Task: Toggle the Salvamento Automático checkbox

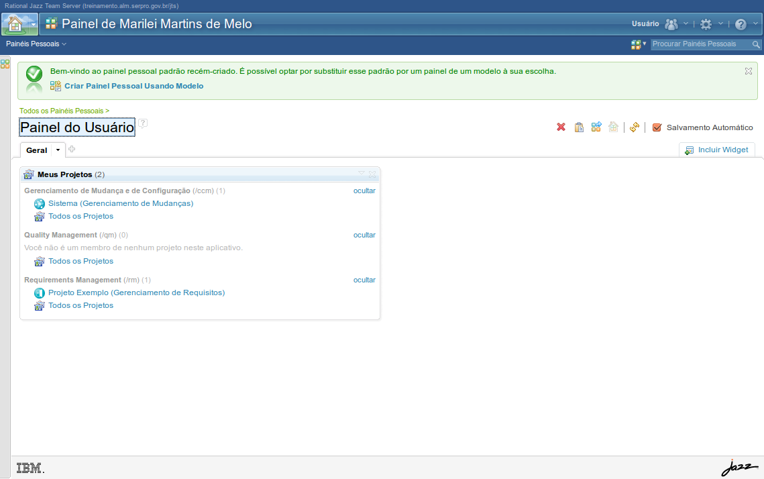Action: (657, 127)
